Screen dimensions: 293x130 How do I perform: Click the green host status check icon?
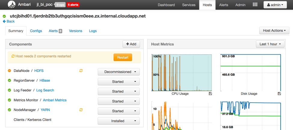(4, 16)
